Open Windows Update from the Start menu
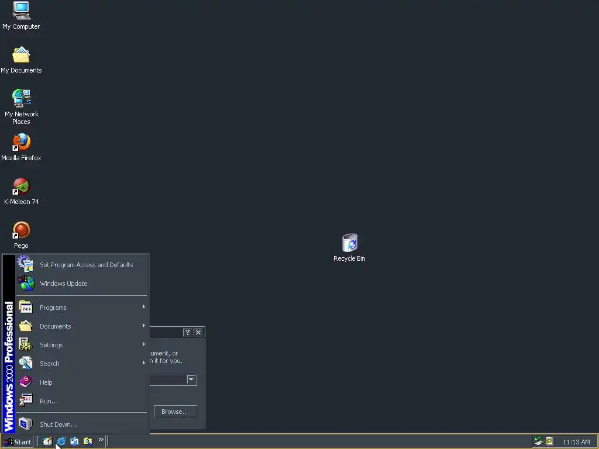 point(82,284)
